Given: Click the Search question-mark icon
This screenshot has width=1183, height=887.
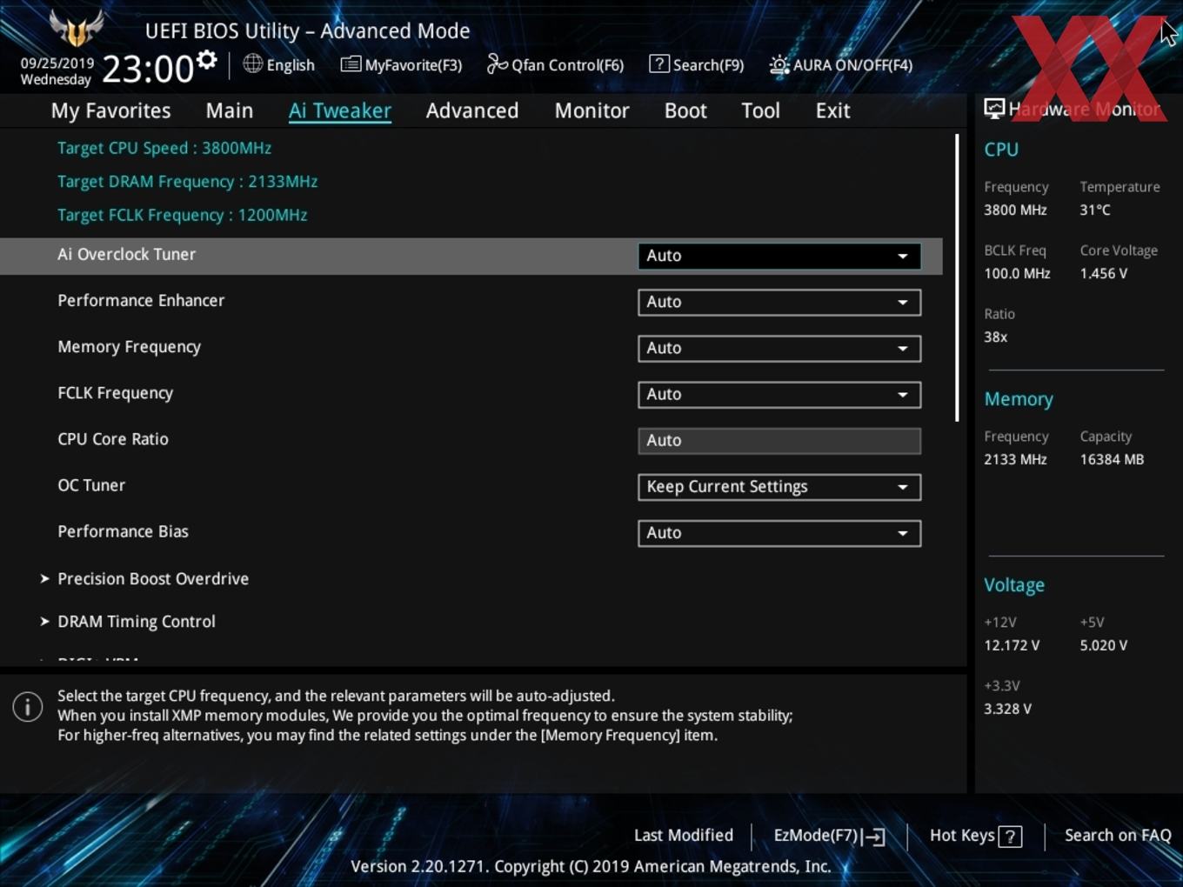Looking at the screenshot, I should point(659,64).
